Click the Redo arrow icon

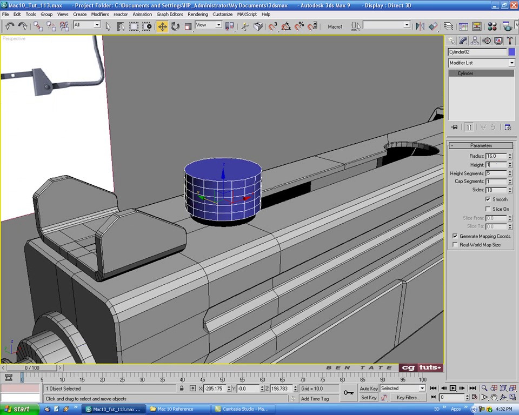(23, 26)
